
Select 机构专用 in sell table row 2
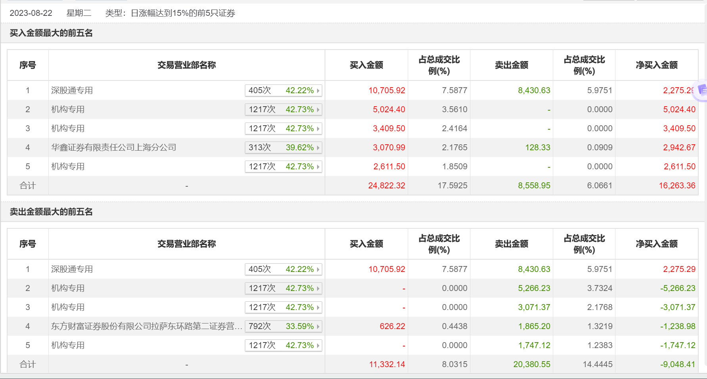(x=68, y=288)
